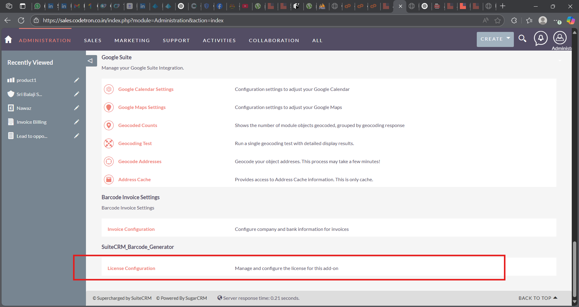Open Address Cache link

[x=134, y=179]
